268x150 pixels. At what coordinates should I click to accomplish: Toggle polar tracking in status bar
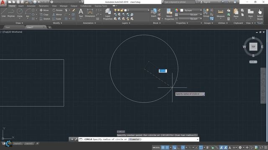(183, 147)
